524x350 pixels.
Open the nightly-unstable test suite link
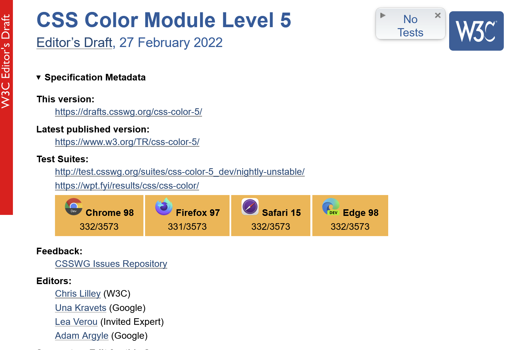[x=180, y=172]
